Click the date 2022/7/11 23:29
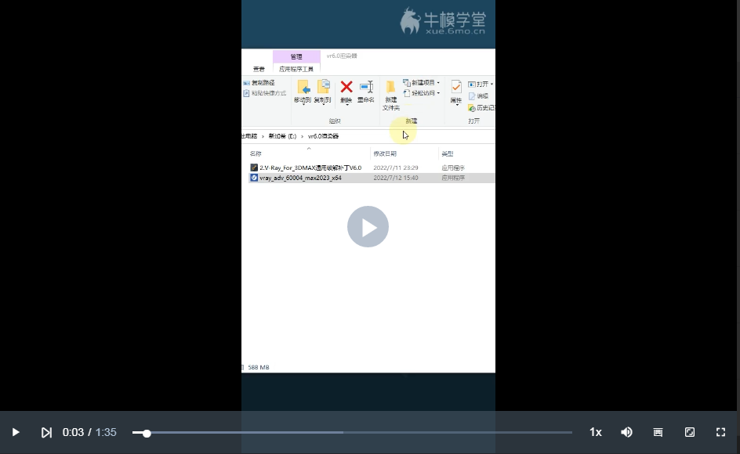740x454 pixels. pyautogui.click(x=396, y=168)
